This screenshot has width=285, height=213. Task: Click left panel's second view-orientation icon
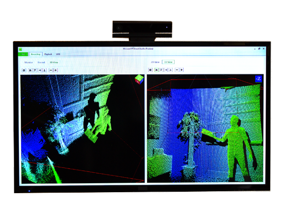coord(35,70)
